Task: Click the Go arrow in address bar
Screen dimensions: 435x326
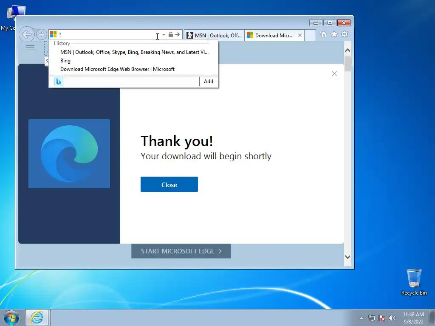Action: click(x=177, y=35)
